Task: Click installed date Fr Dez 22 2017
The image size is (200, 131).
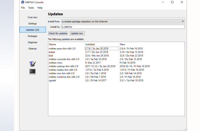Action: point(93,63)
